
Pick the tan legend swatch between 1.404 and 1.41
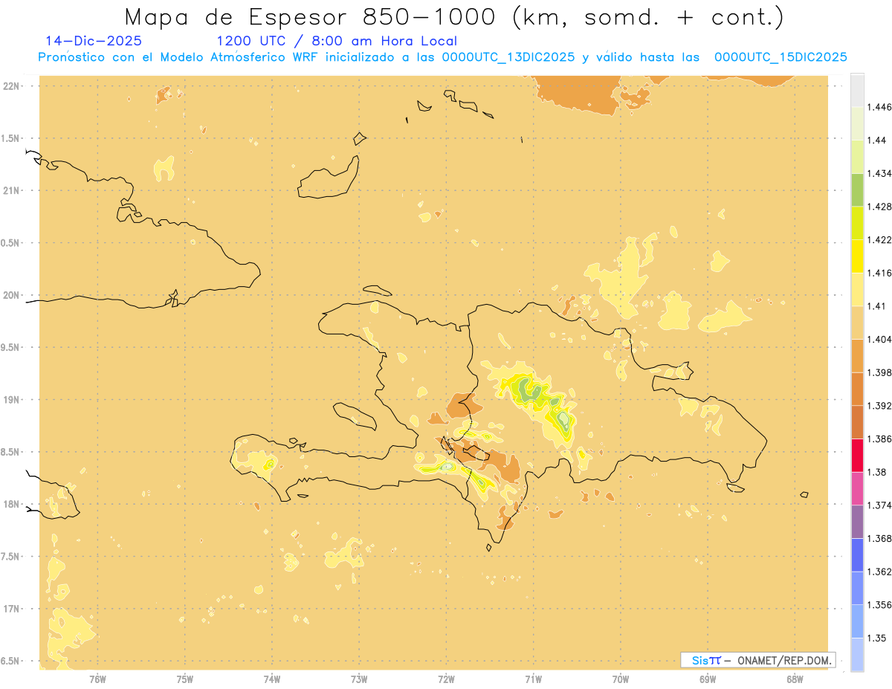pos(857,323)
